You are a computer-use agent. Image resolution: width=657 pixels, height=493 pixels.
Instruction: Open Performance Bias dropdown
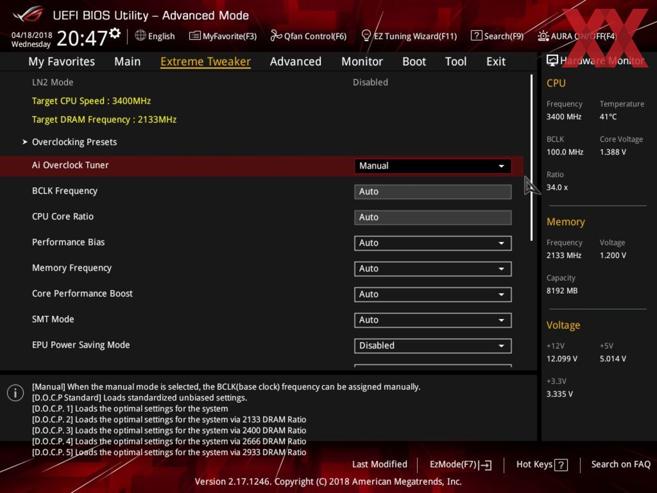(433, 243)
